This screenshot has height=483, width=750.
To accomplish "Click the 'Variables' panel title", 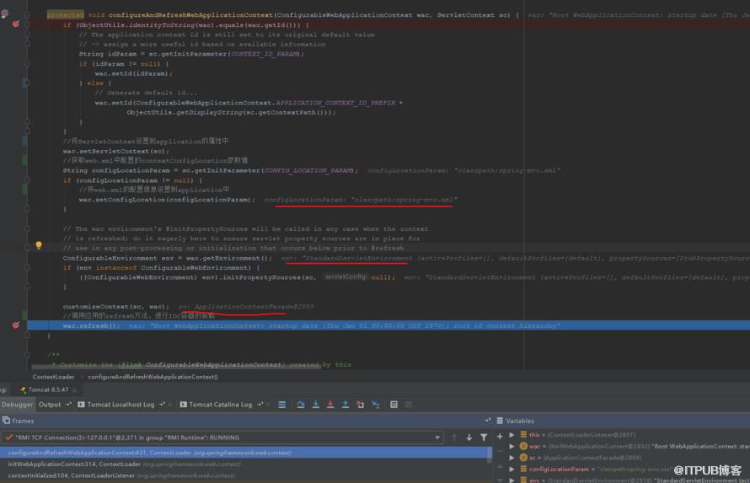I will pos(520,421).
